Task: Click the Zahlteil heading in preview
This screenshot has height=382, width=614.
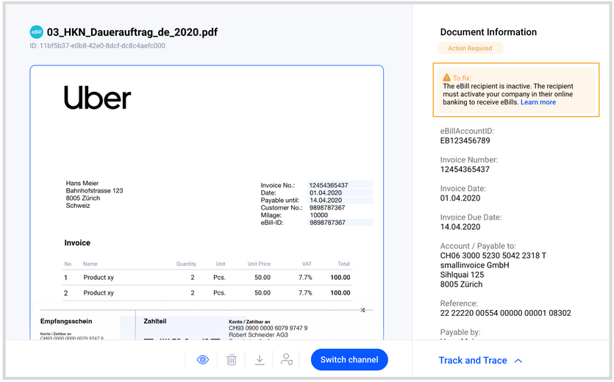Action: coord(154,321)
